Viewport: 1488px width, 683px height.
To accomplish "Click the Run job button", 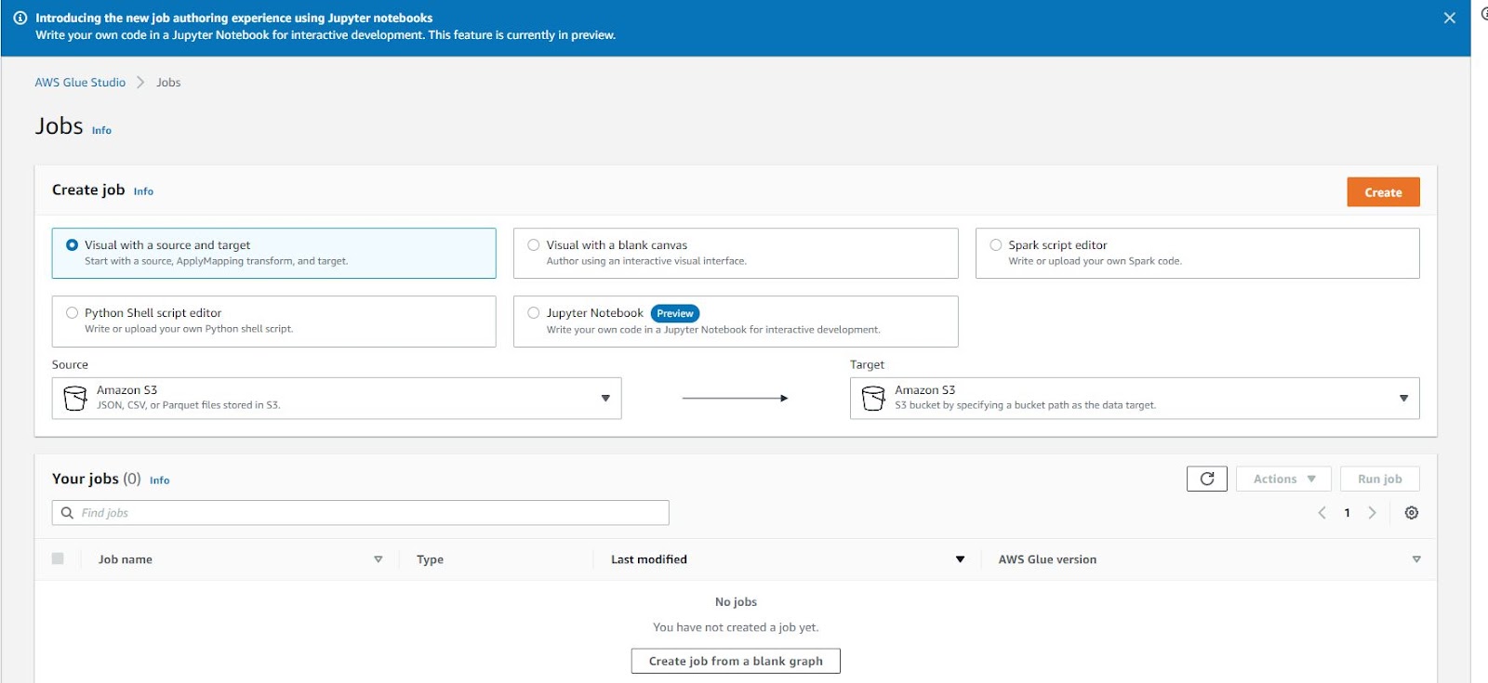I will coord(1380,479).
